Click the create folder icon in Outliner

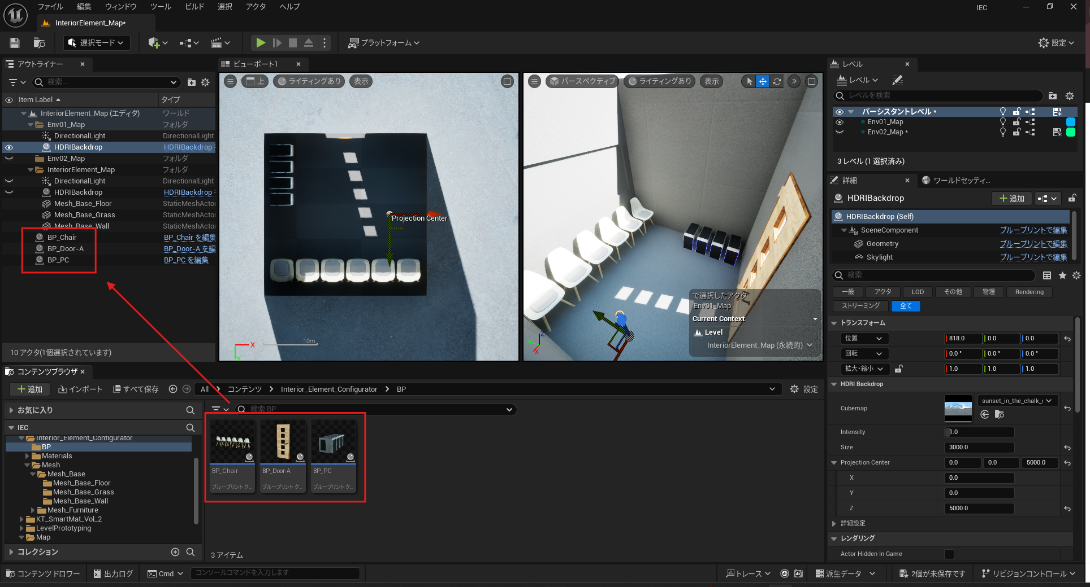click(192, 82)
